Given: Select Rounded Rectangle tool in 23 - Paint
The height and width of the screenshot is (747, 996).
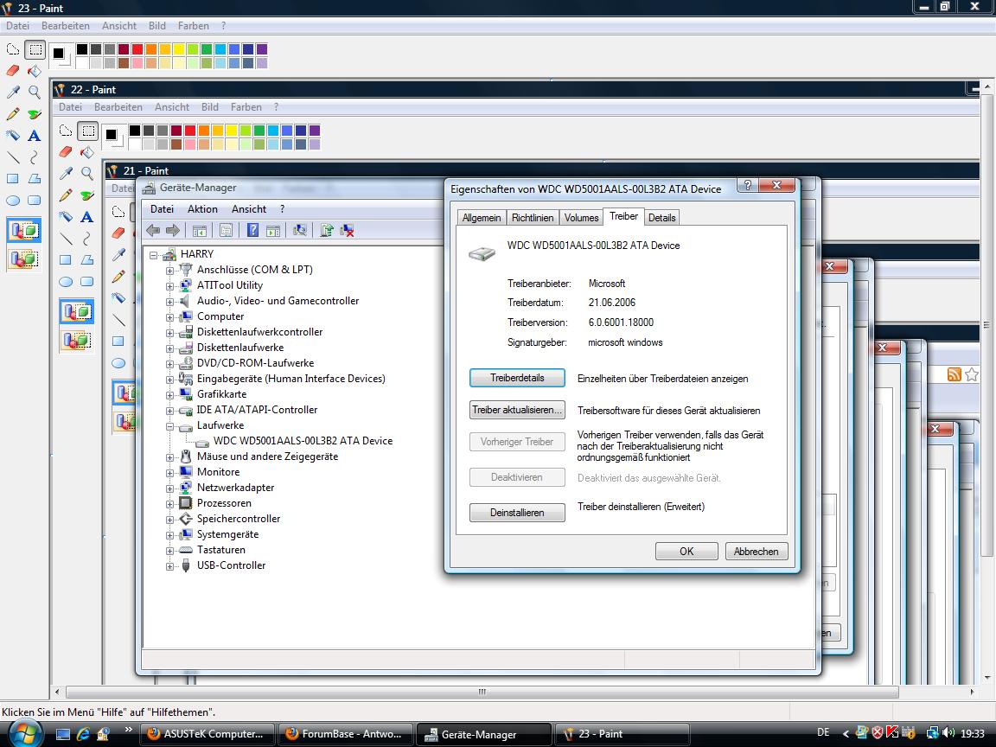Looking at the screenshot, I should click(35, 200).
